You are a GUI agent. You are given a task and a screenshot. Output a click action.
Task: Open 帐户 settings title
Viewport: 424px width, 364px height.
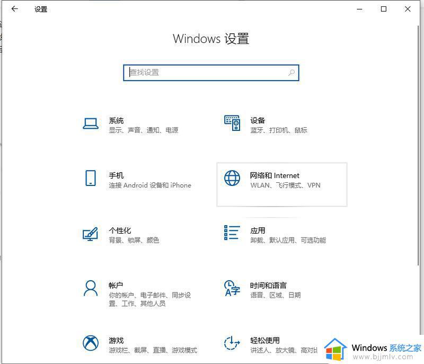click(116, 286)
